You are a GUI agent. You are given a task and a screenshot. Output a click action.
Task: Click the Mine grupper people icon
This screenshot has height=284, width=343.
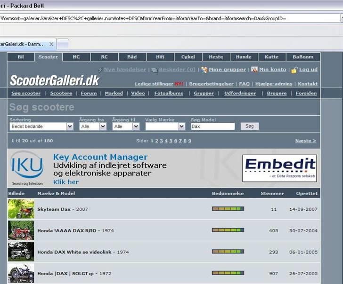[204, 70]
